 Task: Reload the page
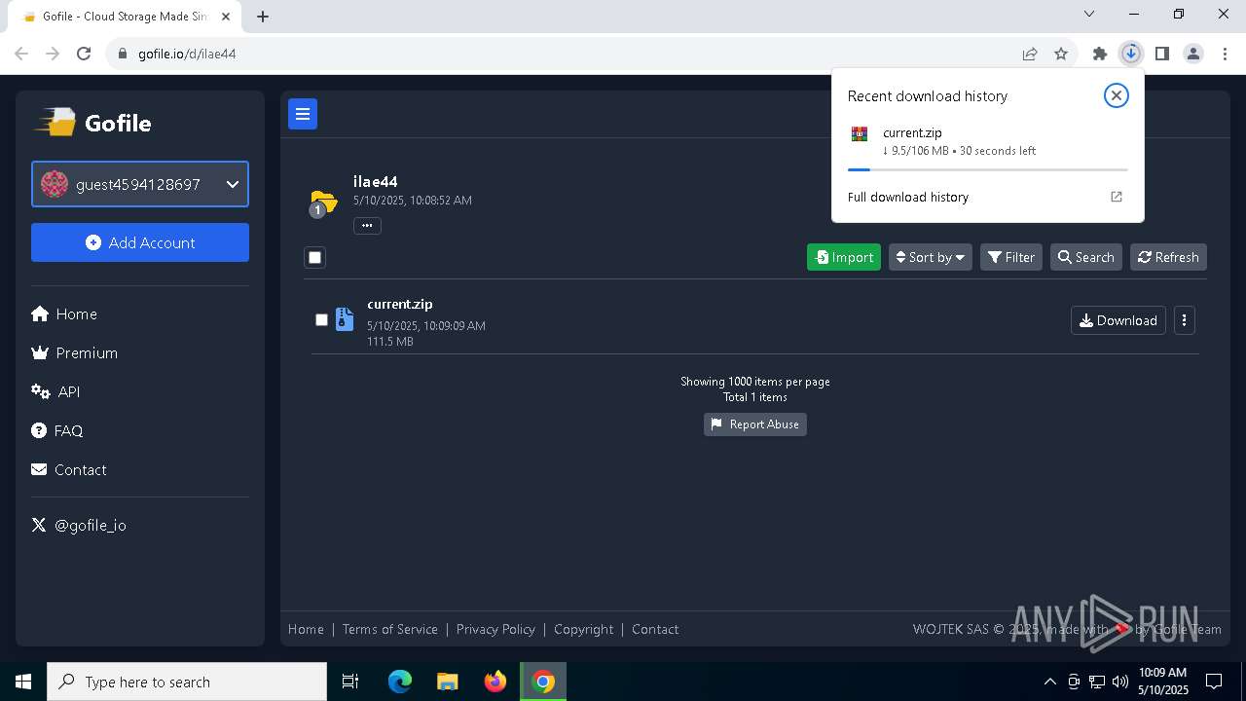pos(84,54)
